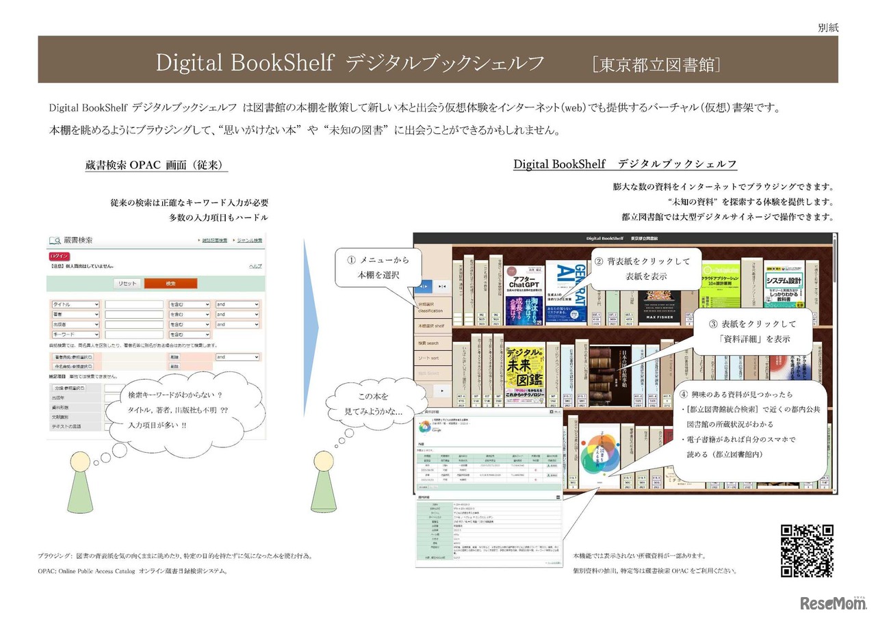Click the Google icon in the 資料詳細 panel
The width and height of the screenshot is (876, 619).
pos(435,430)
